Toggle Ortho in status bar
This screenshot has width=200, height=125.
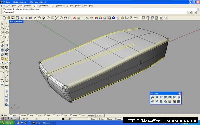pyautogui.click(x=101, y=119)
